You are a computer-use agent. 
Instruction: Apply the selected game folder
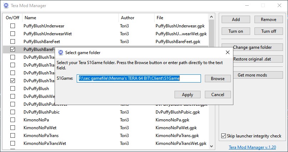(187, 94)
